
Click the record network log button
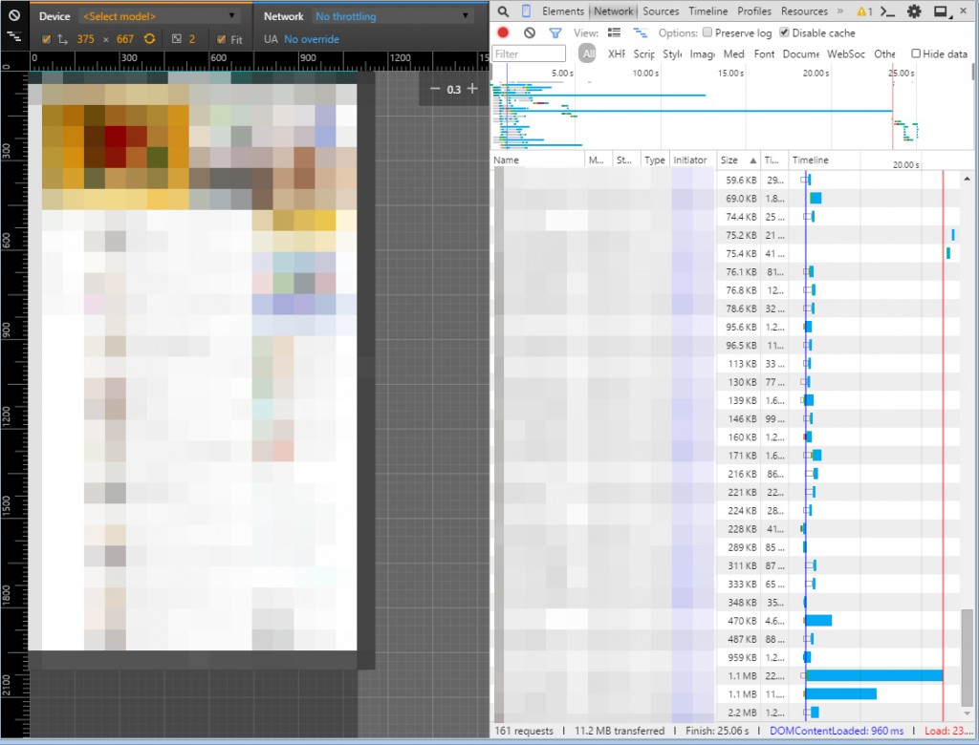tap(503, 32)
